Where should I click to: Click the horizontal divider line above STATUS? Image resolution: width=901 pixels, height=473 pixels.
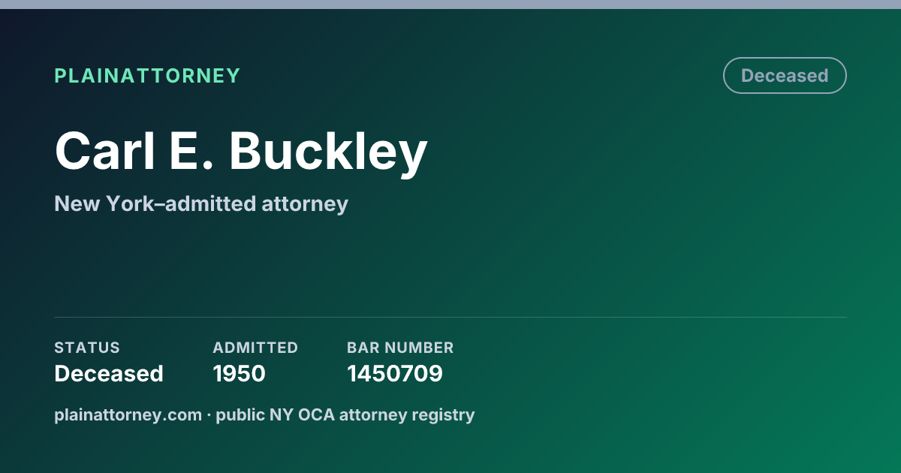point(450,317)
